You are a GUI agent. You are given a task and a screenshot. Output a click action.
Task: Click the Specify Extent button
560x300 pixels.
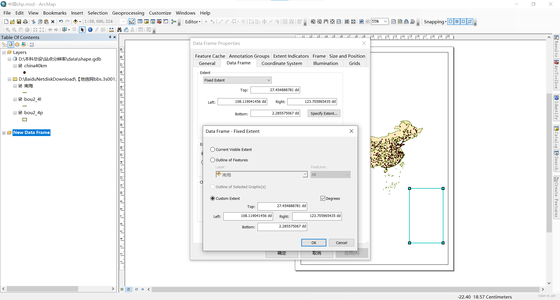pyautogui.click(x=324, y=113)
